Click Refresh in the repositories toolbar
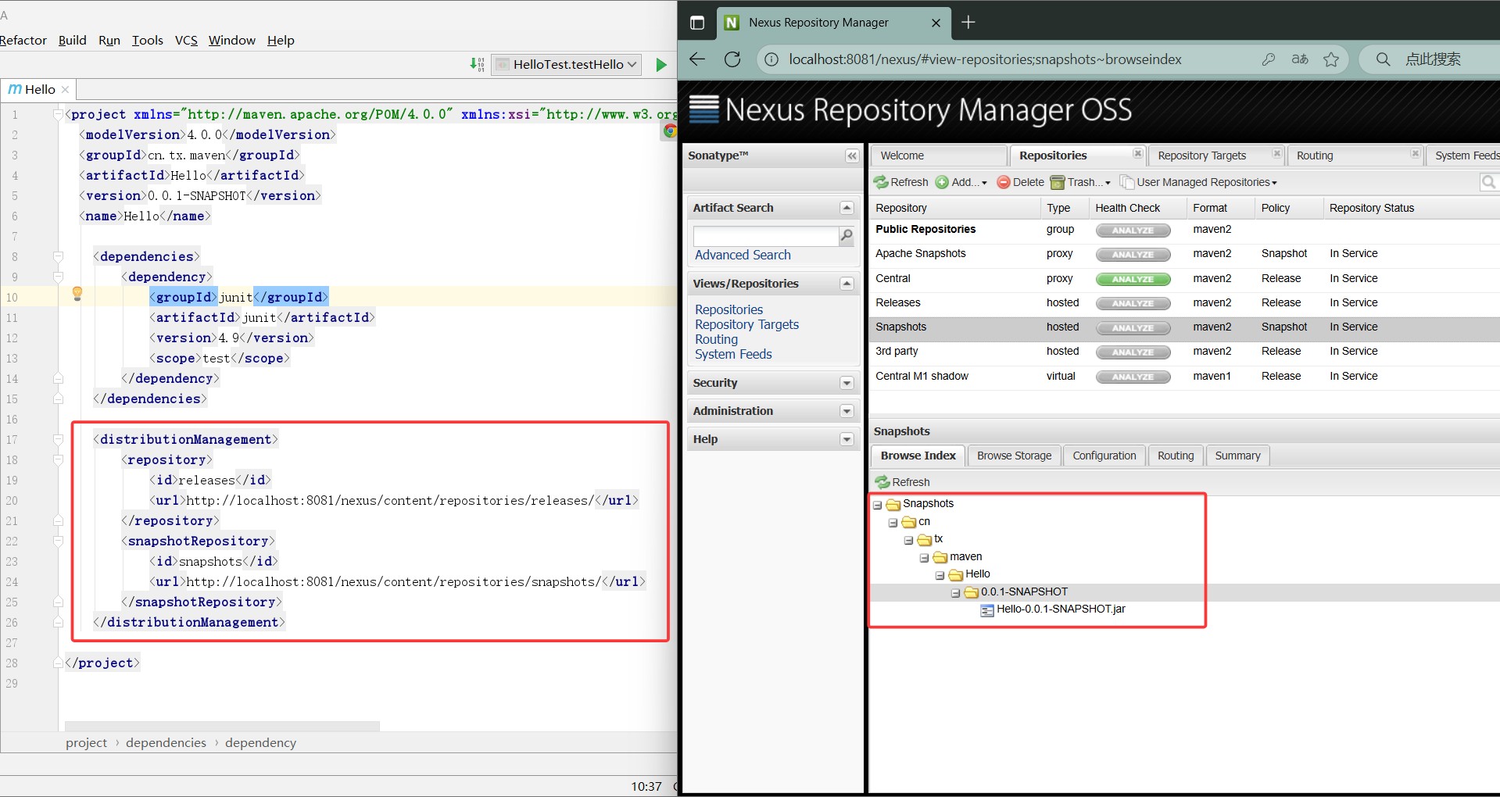The height and width of the screenshot is (797, 1500). coord(901,182)
